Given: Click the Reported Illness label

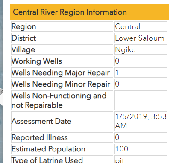Looking at the screenshot, I should pyautogui.click(x=40, y=137).
